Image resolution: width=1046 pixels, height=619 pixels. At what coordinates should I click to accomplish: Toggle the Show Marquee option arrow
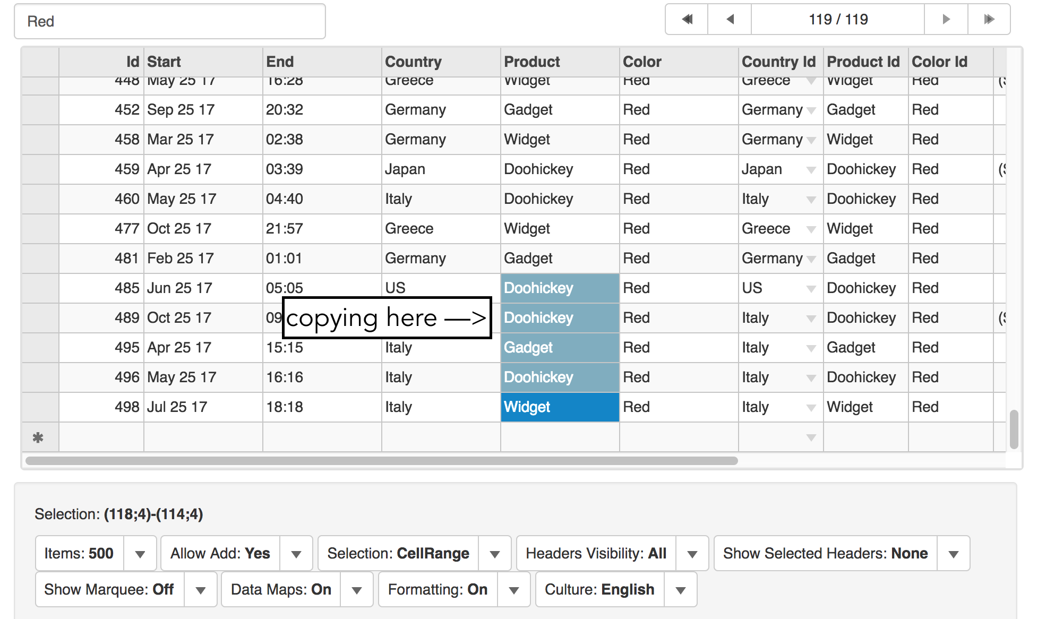coord(200,590)
